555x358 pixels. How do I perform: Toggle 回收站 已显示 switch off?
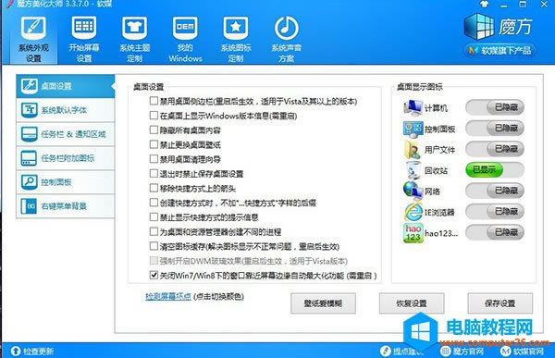[495, 170]
